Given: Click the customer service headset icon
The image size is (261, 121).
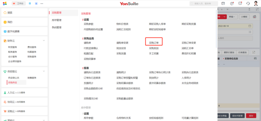Looking at the screenshot, I should pyautogui.click(x=248, y=3).
